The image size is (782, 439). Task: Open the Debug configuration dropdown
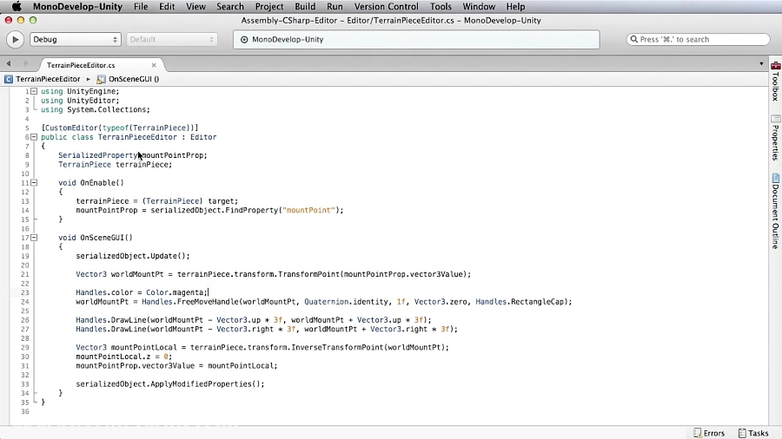click(x=76, y=39)
